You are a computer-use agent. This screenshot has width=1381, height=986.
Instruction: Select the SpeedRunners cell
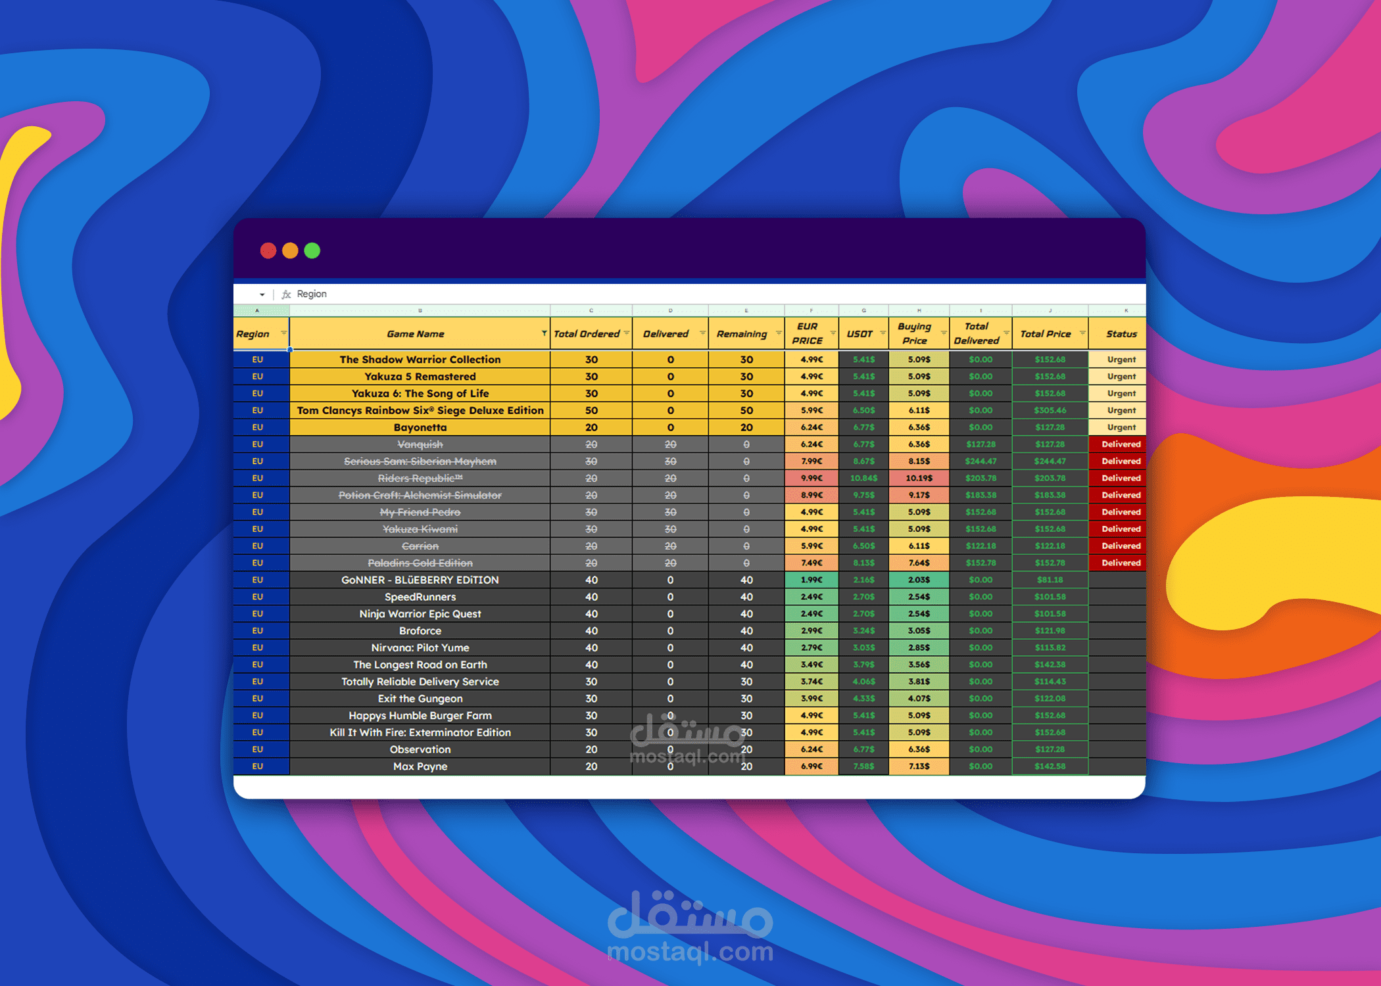click(420, 597)
